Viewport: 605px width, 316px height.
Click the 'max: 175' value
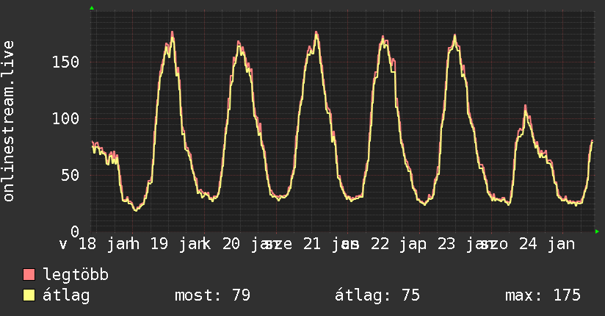click(543, 295)
